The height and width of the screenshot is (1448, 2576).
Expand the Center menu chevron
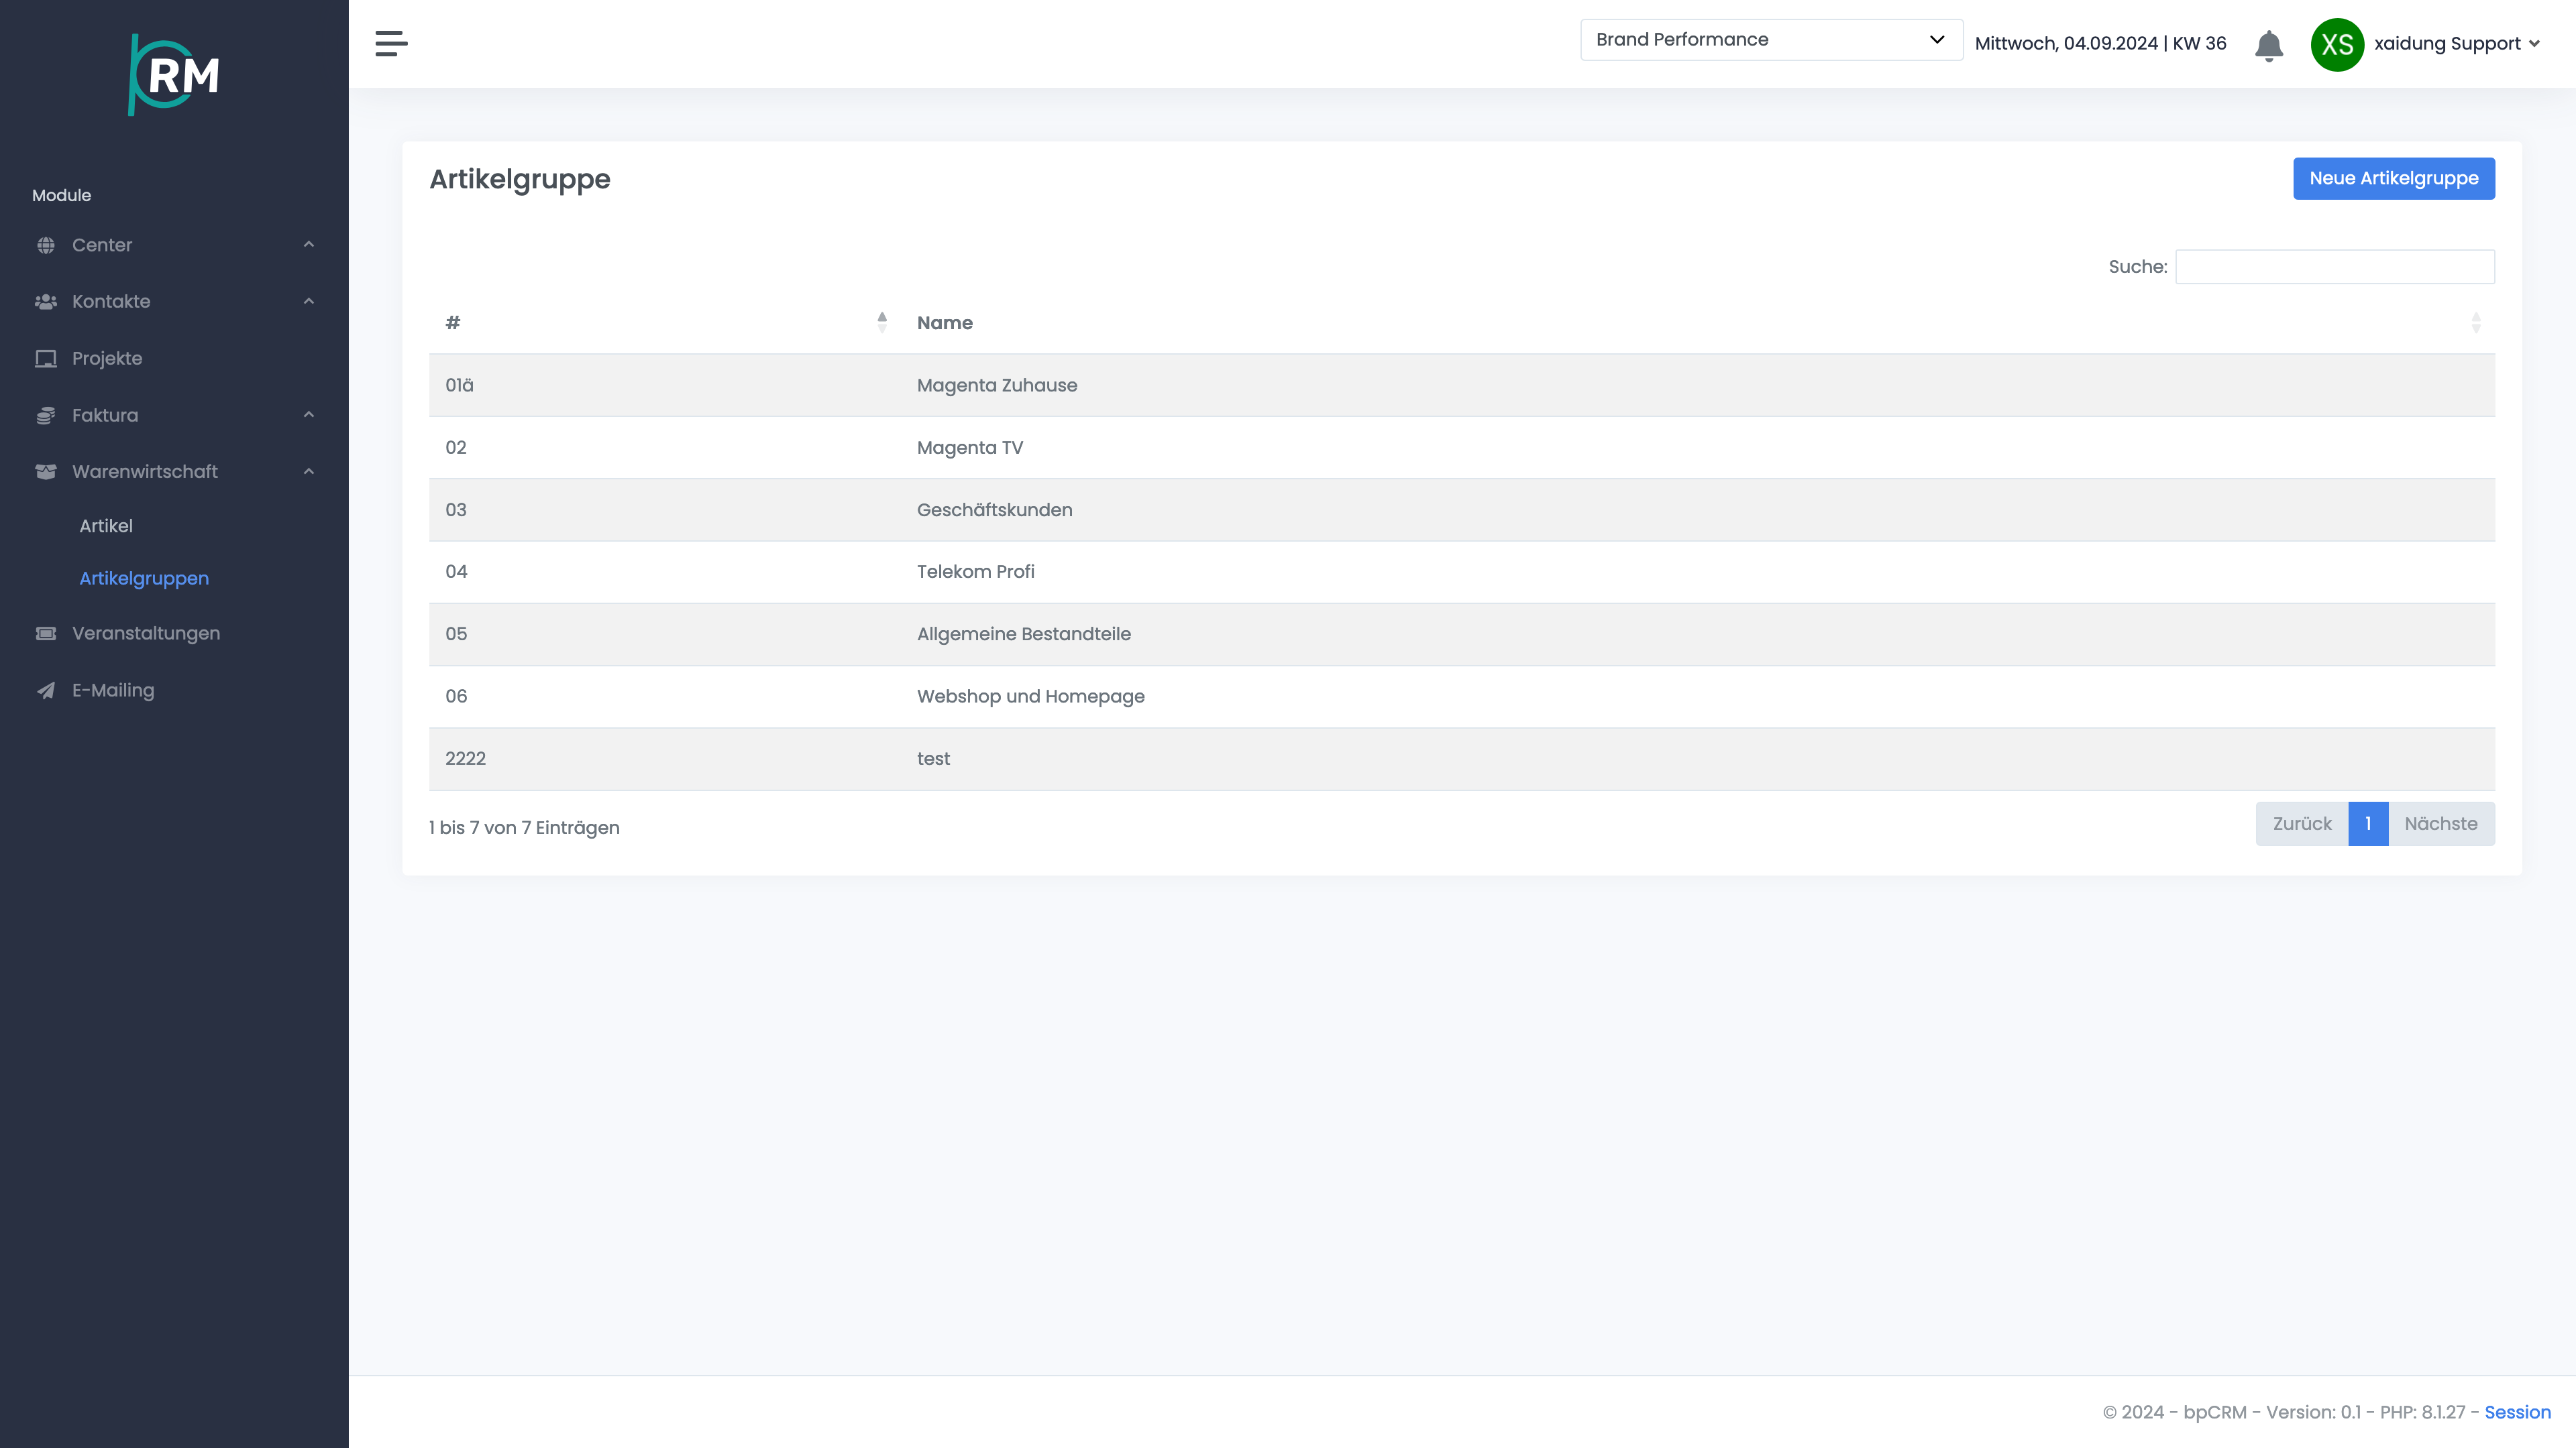[309, 244]
